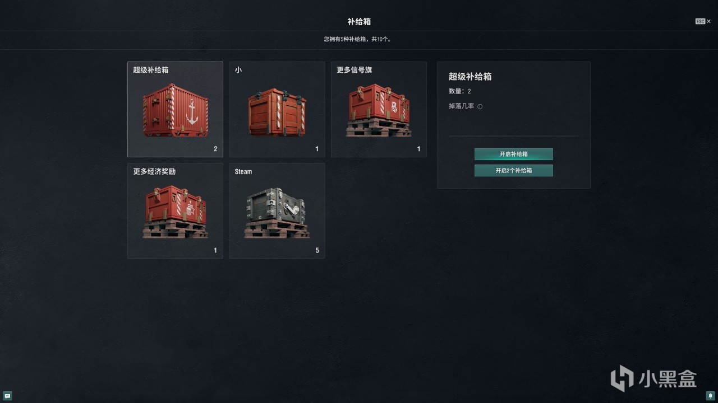Select the 小 wooden crate image
The width and height of the screenshot is (718, 403).
[277, 111]
